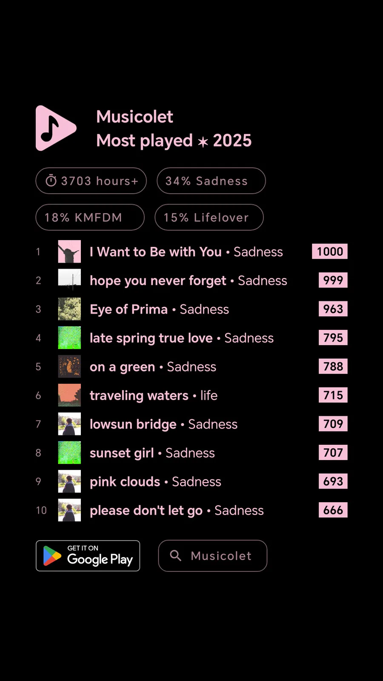Screen dimensions: 383x681
Task: Click the Google Play triangle logo
Action: tap(52, 556)
